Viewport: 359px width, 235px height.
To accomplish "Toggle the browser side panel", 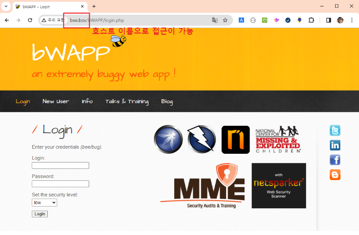I will pyautogui.click(x=329, y=20).
